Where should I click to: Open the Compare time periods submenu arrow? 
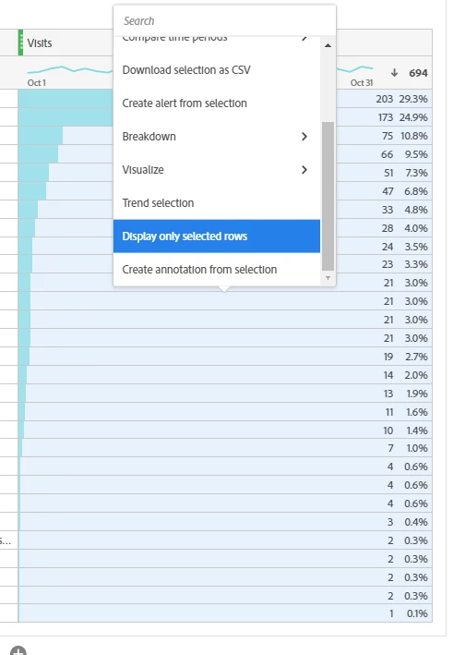pos(304,39)
